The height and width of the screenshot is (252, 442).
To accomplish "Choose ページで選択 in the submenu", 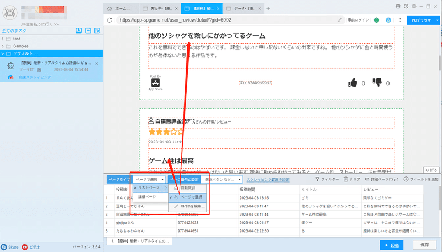I will pyautogui.click(x=187, y=197).
